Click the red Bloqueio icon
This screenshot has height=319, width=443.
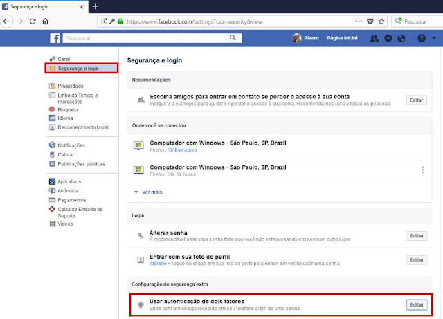[x=52, y=109]
